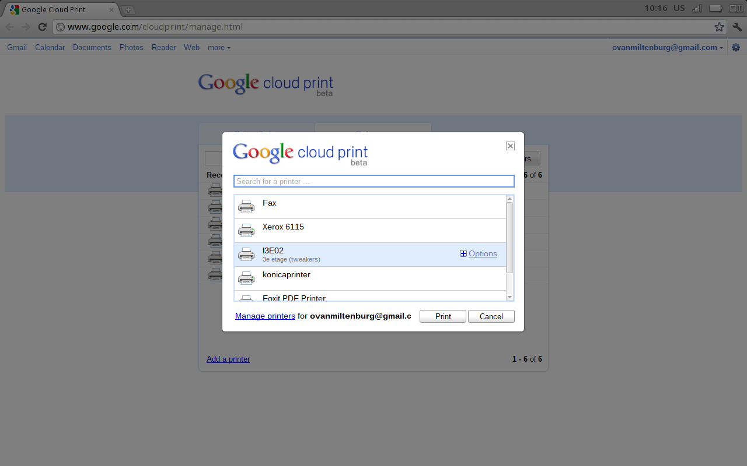The height and width of the screenshot is (466, 747).
Task: Open the 'more' dropdown in Google bar
Action: click(x=219, y=48)
